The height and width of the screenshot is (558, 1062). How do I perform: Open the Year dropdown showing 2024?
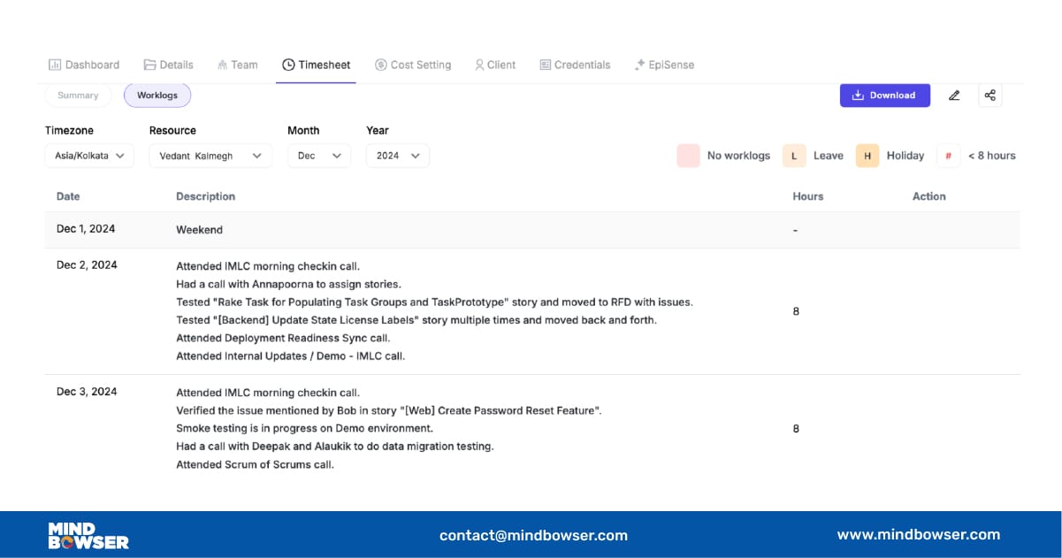(x=397, y=156)
